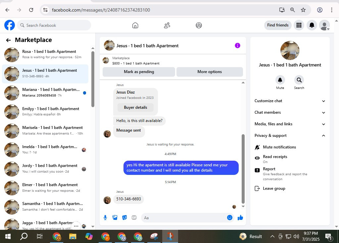View site information icon in address bar
Image resolution: width=339 pixels, height=243 pixels.
(45, 10)
